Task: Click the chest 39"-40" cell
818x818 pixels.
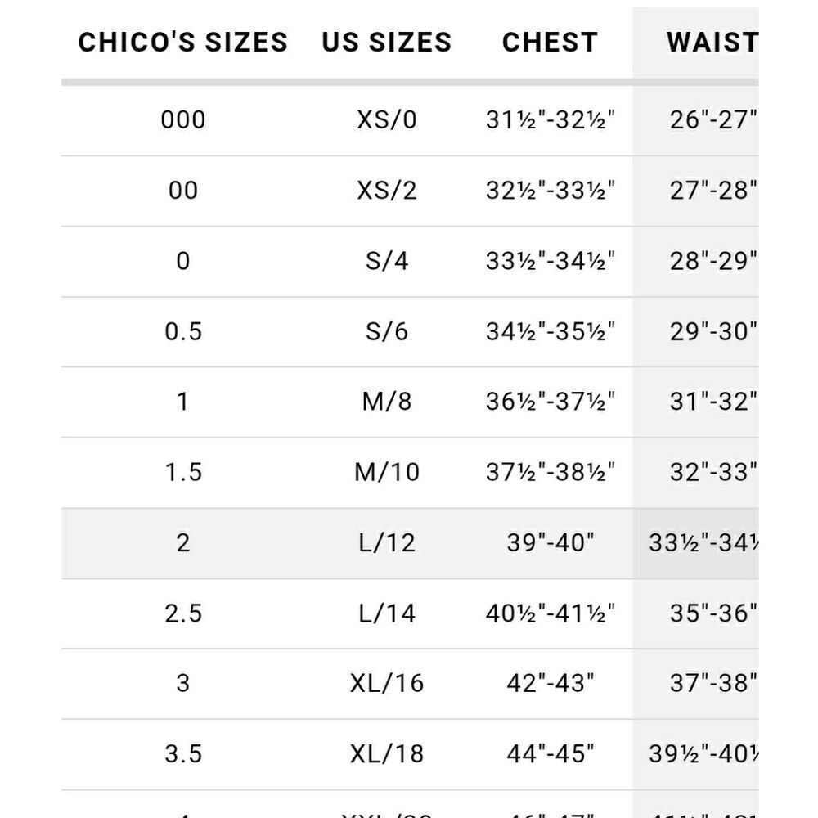Action: coord(550,542)
